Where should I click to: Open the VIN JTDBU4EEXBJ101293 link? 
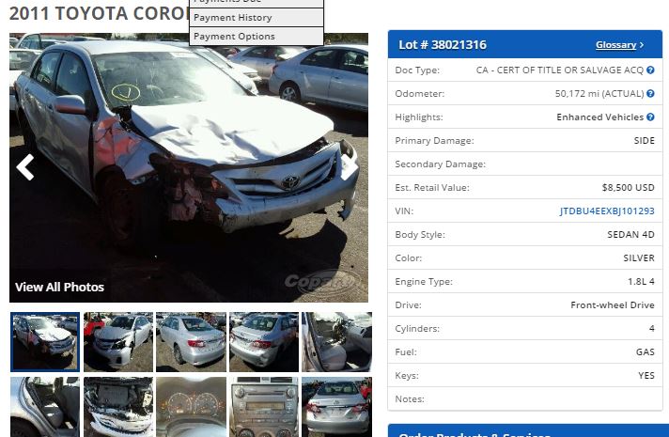pos(607,211)
